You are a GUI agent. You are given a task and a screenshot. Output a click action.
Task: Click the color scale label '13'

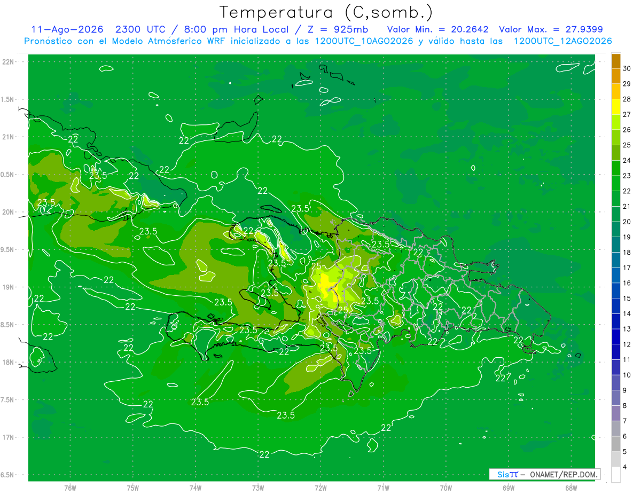click(x=627, y=329)
